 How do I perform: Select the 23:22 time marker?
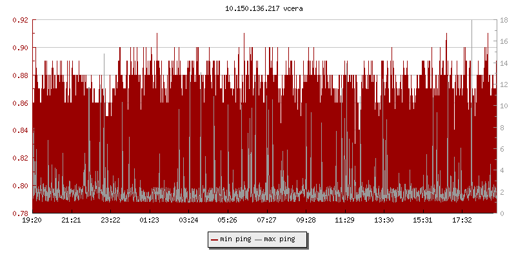pyautogui.click(x=110, y=221)
